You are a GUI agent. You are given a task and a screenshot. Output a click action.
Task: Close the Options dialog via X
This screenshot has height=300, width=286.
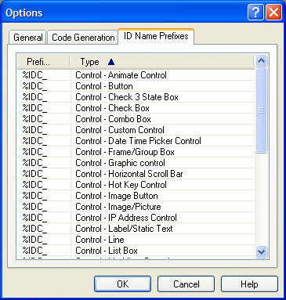[x=273, y=13]
